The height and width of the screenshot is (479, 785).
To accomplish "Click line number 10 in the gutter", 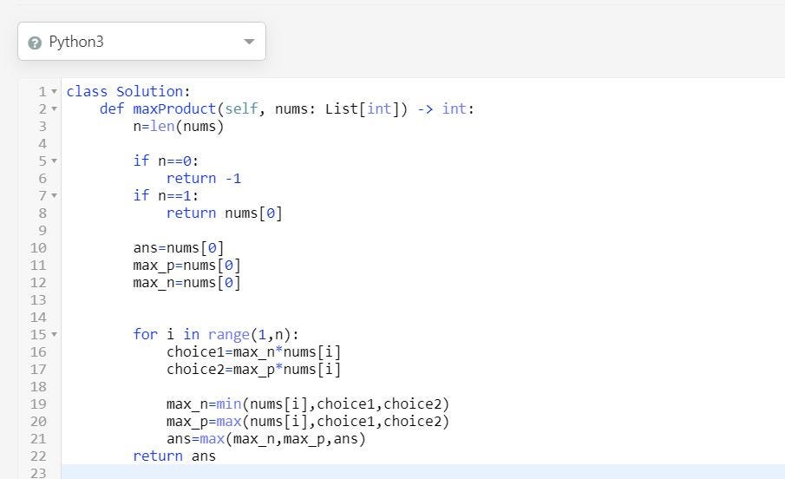I will (38, 247).
